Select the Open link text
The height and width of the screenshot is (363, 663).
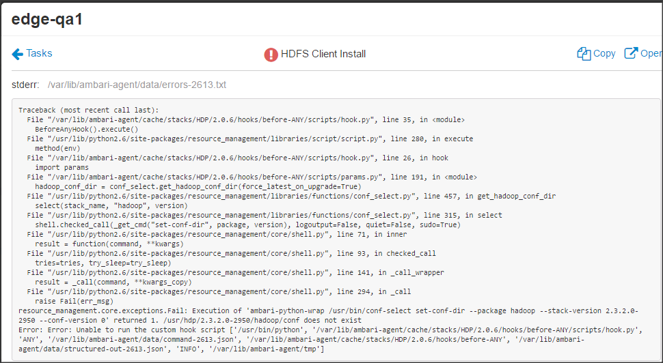click(x=651, y=54)
